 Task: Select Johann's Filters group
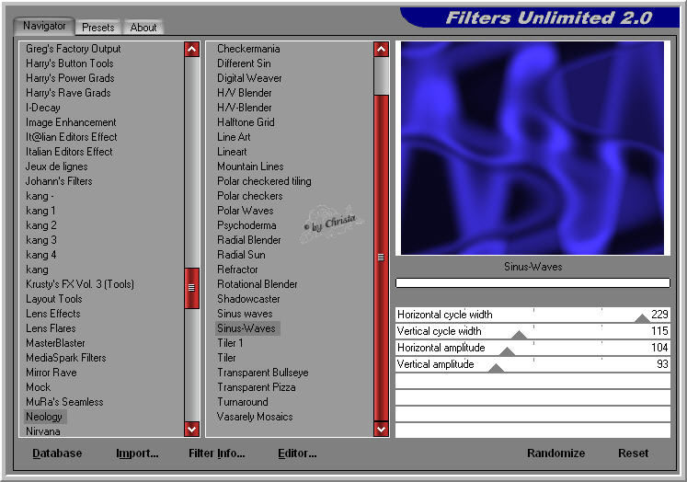click(x=59, y=181)
